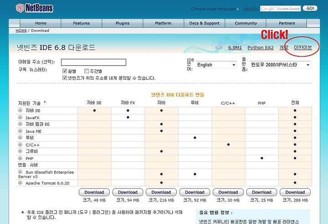
Task: Open the Plugins menu tab
Action: click(x=123, y=23)
